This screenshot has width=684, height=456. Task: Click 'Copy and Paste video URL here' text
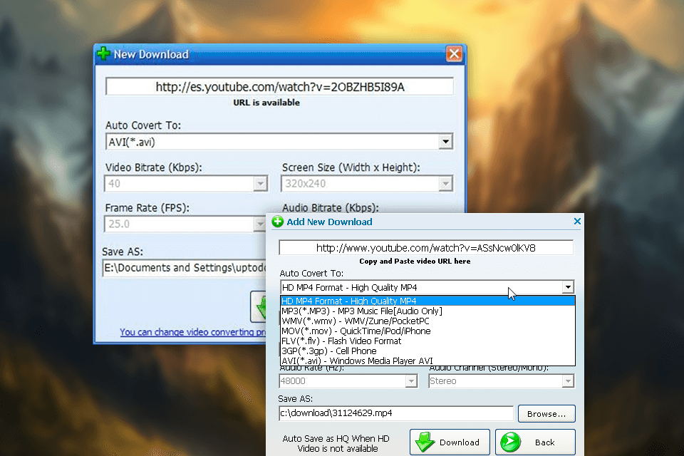415,261
